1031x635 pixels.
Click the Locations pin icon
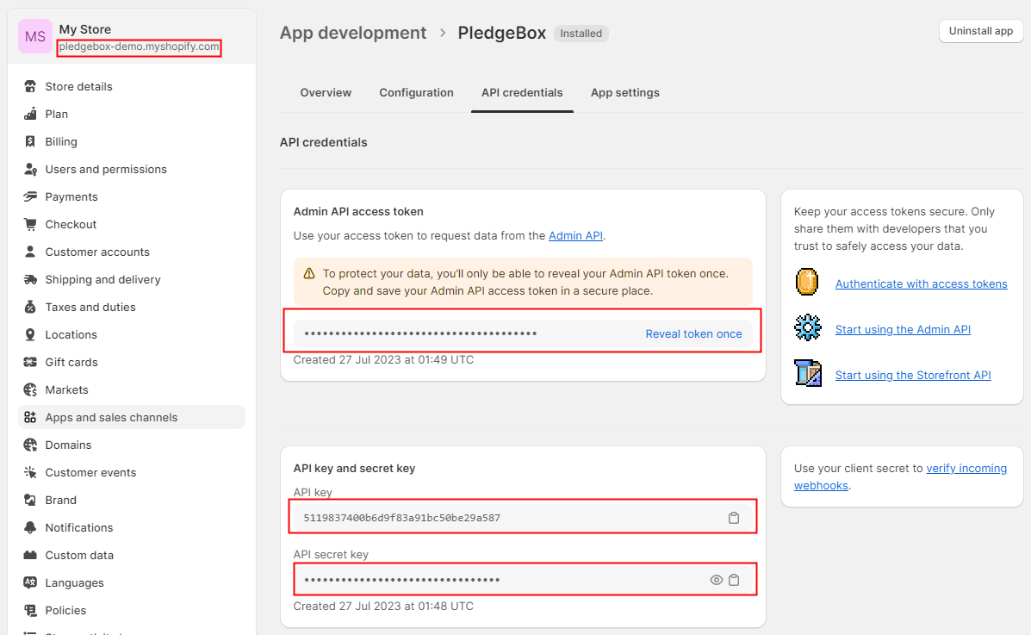30,335
